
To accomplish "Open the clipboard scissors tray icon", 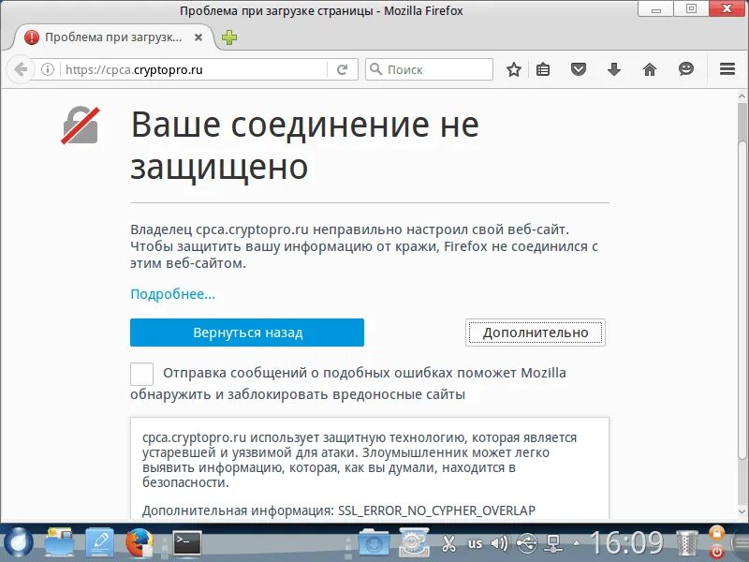I will [448, 543].
